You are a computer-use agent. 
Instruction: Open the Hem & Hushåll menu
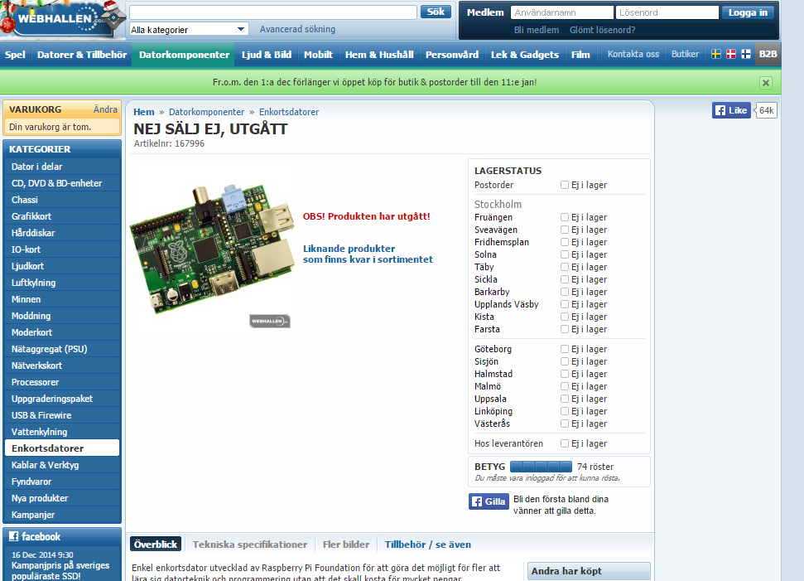[x=379, y=55]
